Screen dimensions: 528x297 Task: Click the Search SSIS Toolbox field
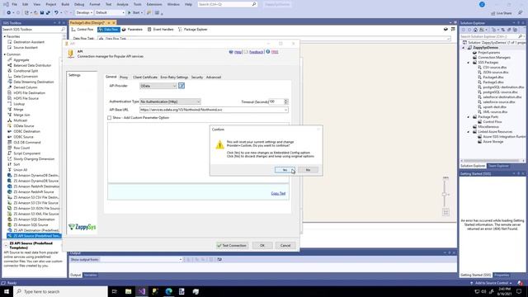click(33, 30)
